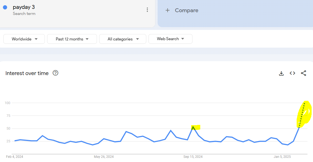The width and height of the screenshot is (313, 162).
Task: Open the Past 12 months time range dropdown
Action: tap(72, 39)
